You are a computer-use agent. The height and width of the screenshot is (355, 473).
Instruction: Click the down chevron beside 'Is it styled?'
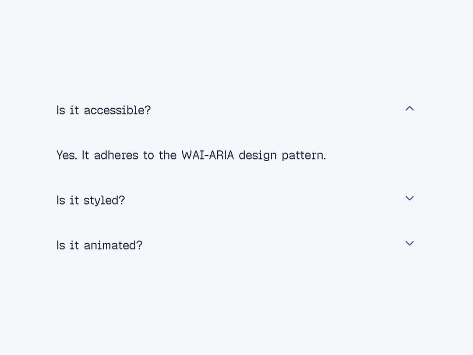(409, 199)
